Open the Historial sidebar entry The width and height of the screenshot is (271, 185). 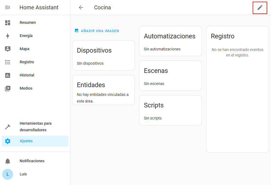coord(27,75)
